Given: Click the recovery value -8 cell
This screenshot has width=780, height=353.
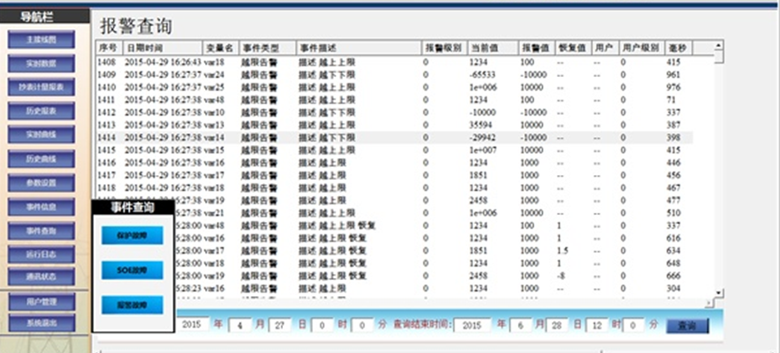Looking at the screenshot, I should pos(561,275).
